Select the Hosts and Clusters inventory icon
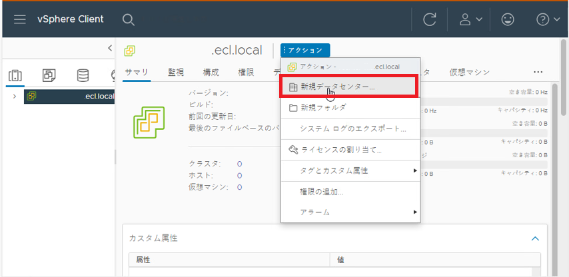569x277 pixels. tap(15, 75)
